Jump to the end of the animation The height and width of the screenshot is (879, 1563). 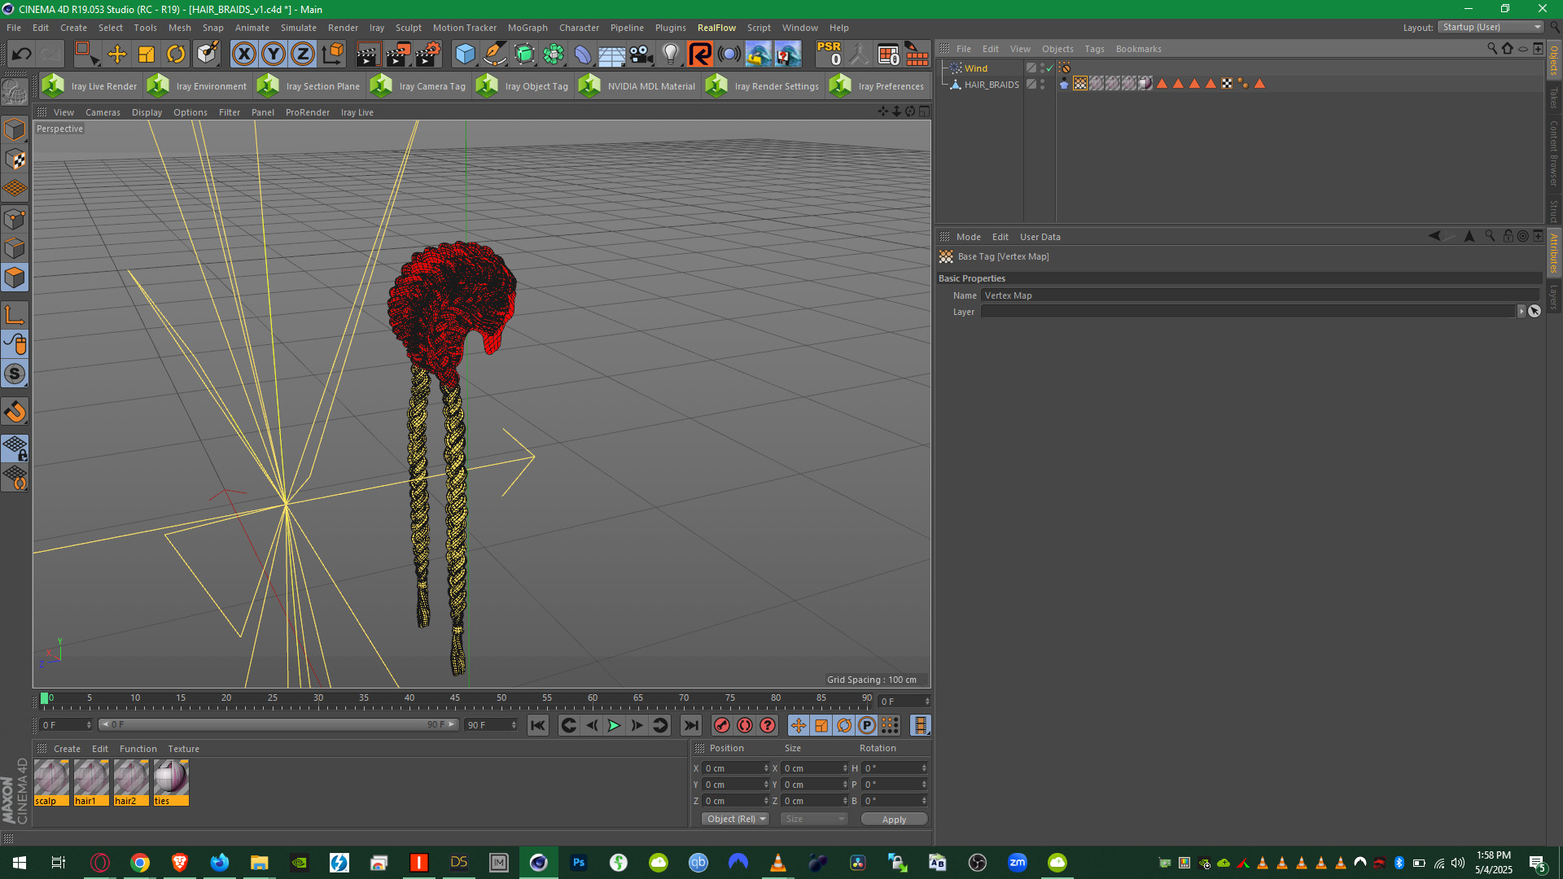(690, 725)
